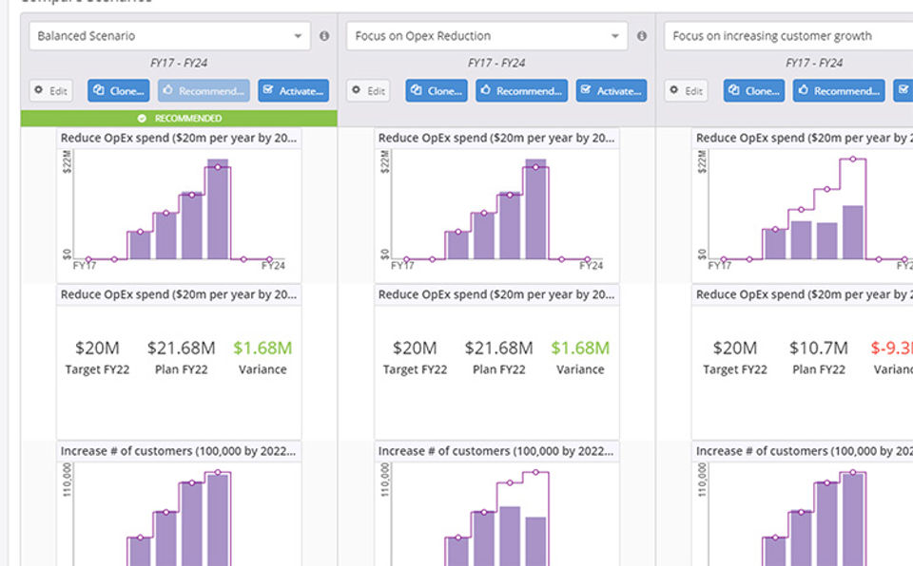Edit the customer growth scenario
The width and height of the screenshot is (913, 566).
pyautogui.click(x=687, y=91)
